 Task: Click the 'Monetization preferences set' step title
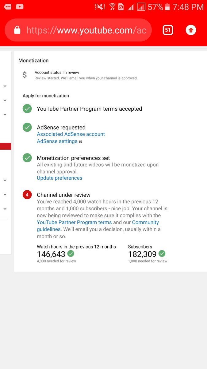[x=73, y=158]
